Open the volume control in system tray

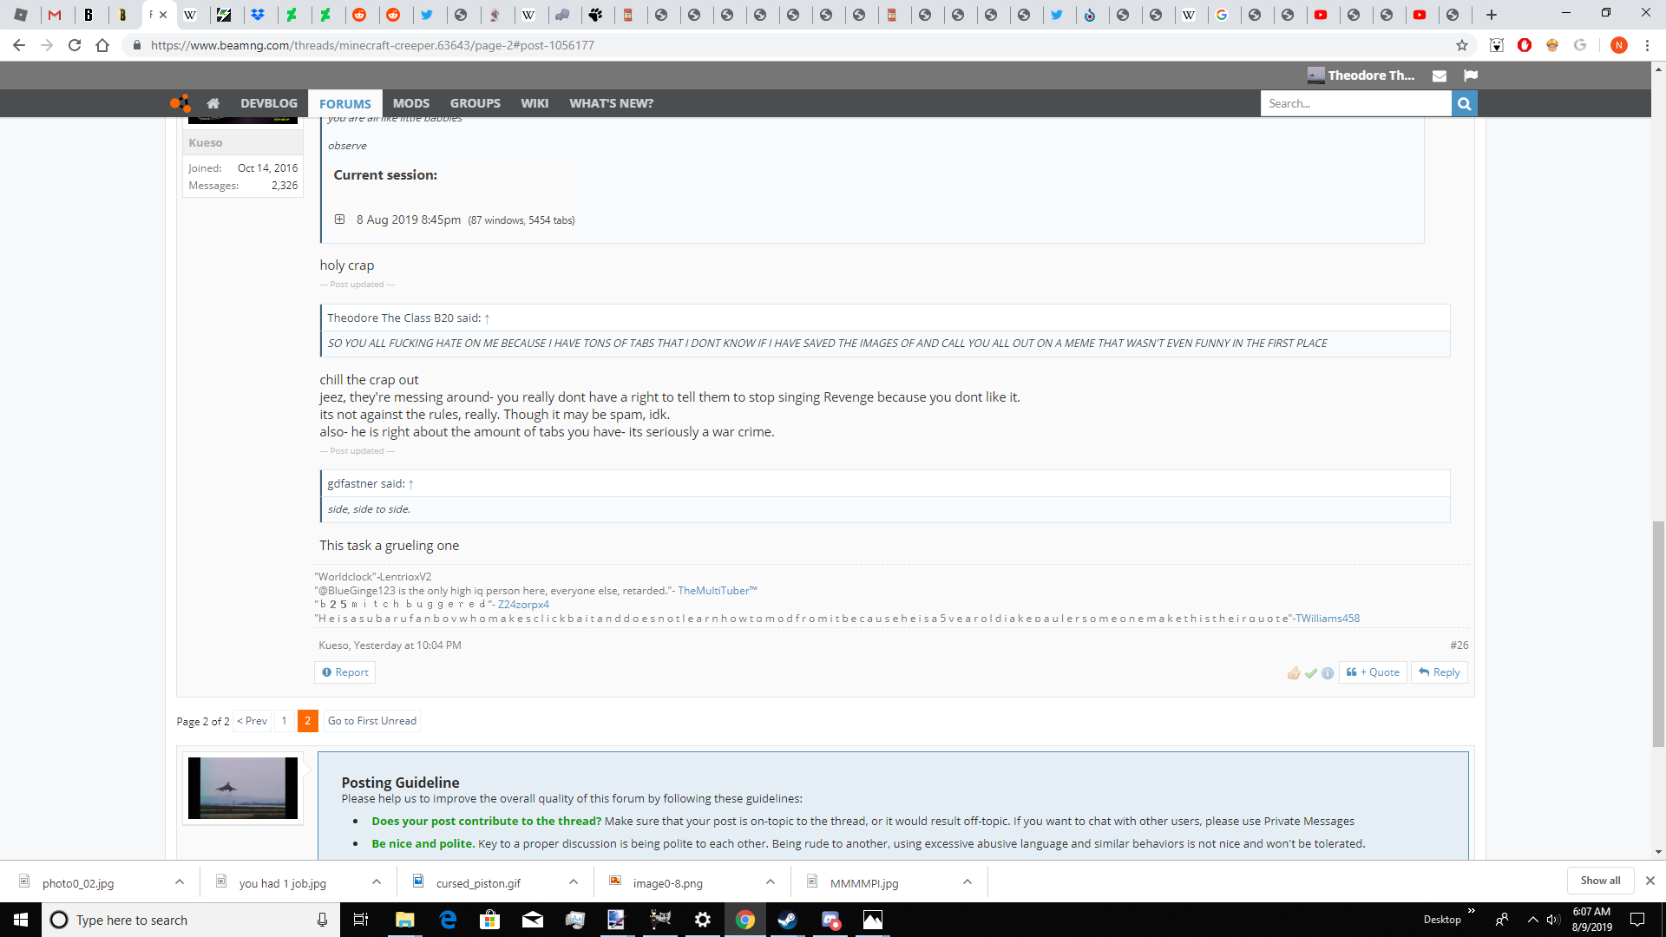click(1553, 920)
